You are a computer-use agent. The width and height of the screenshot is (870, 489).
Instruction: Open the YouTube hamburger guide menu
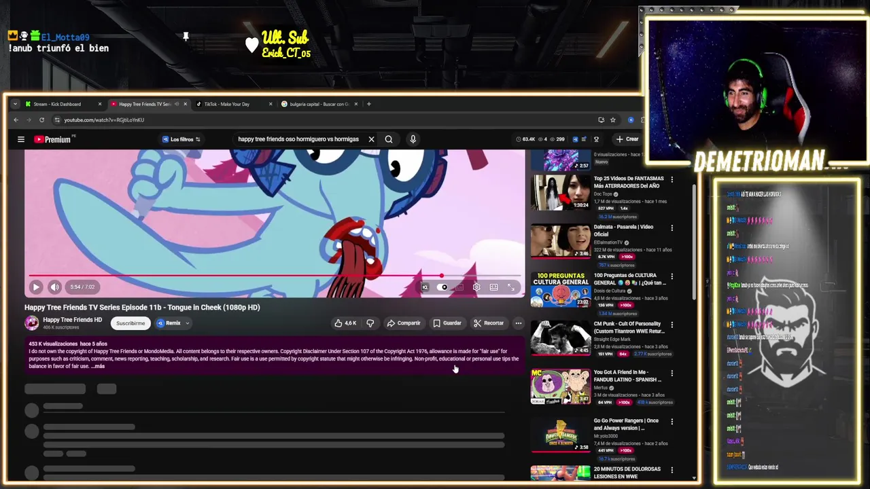(21, 139)
